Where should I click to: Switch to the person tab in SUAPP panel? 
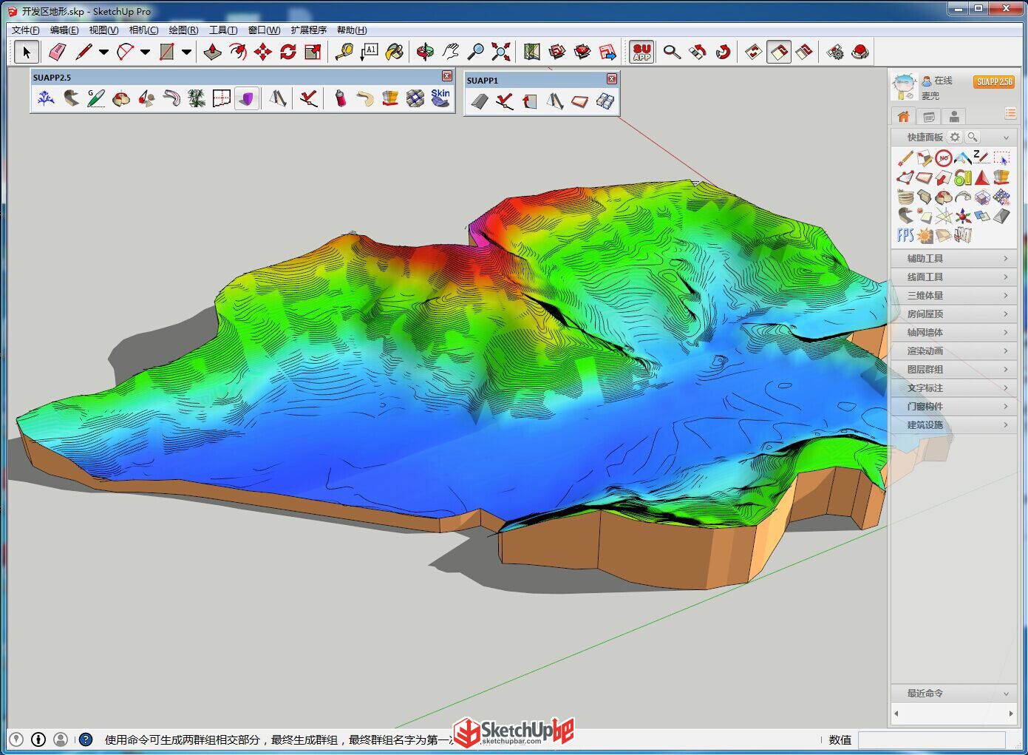click(x=954, y=116)
